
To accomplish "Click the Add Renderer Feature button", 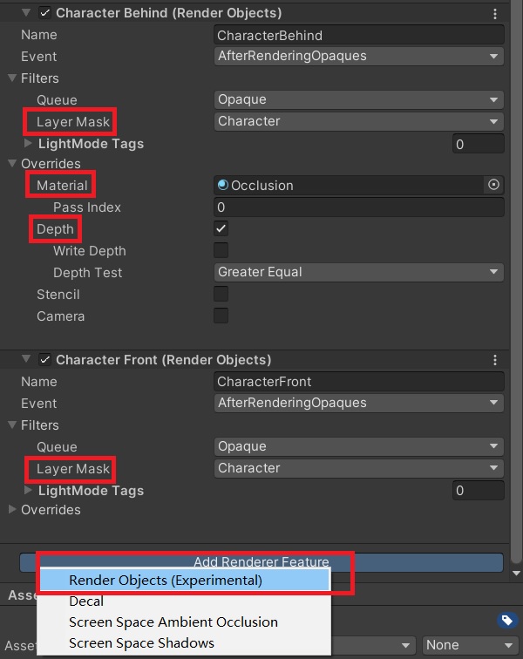I will pyautogui.click(x=261, y=561).
